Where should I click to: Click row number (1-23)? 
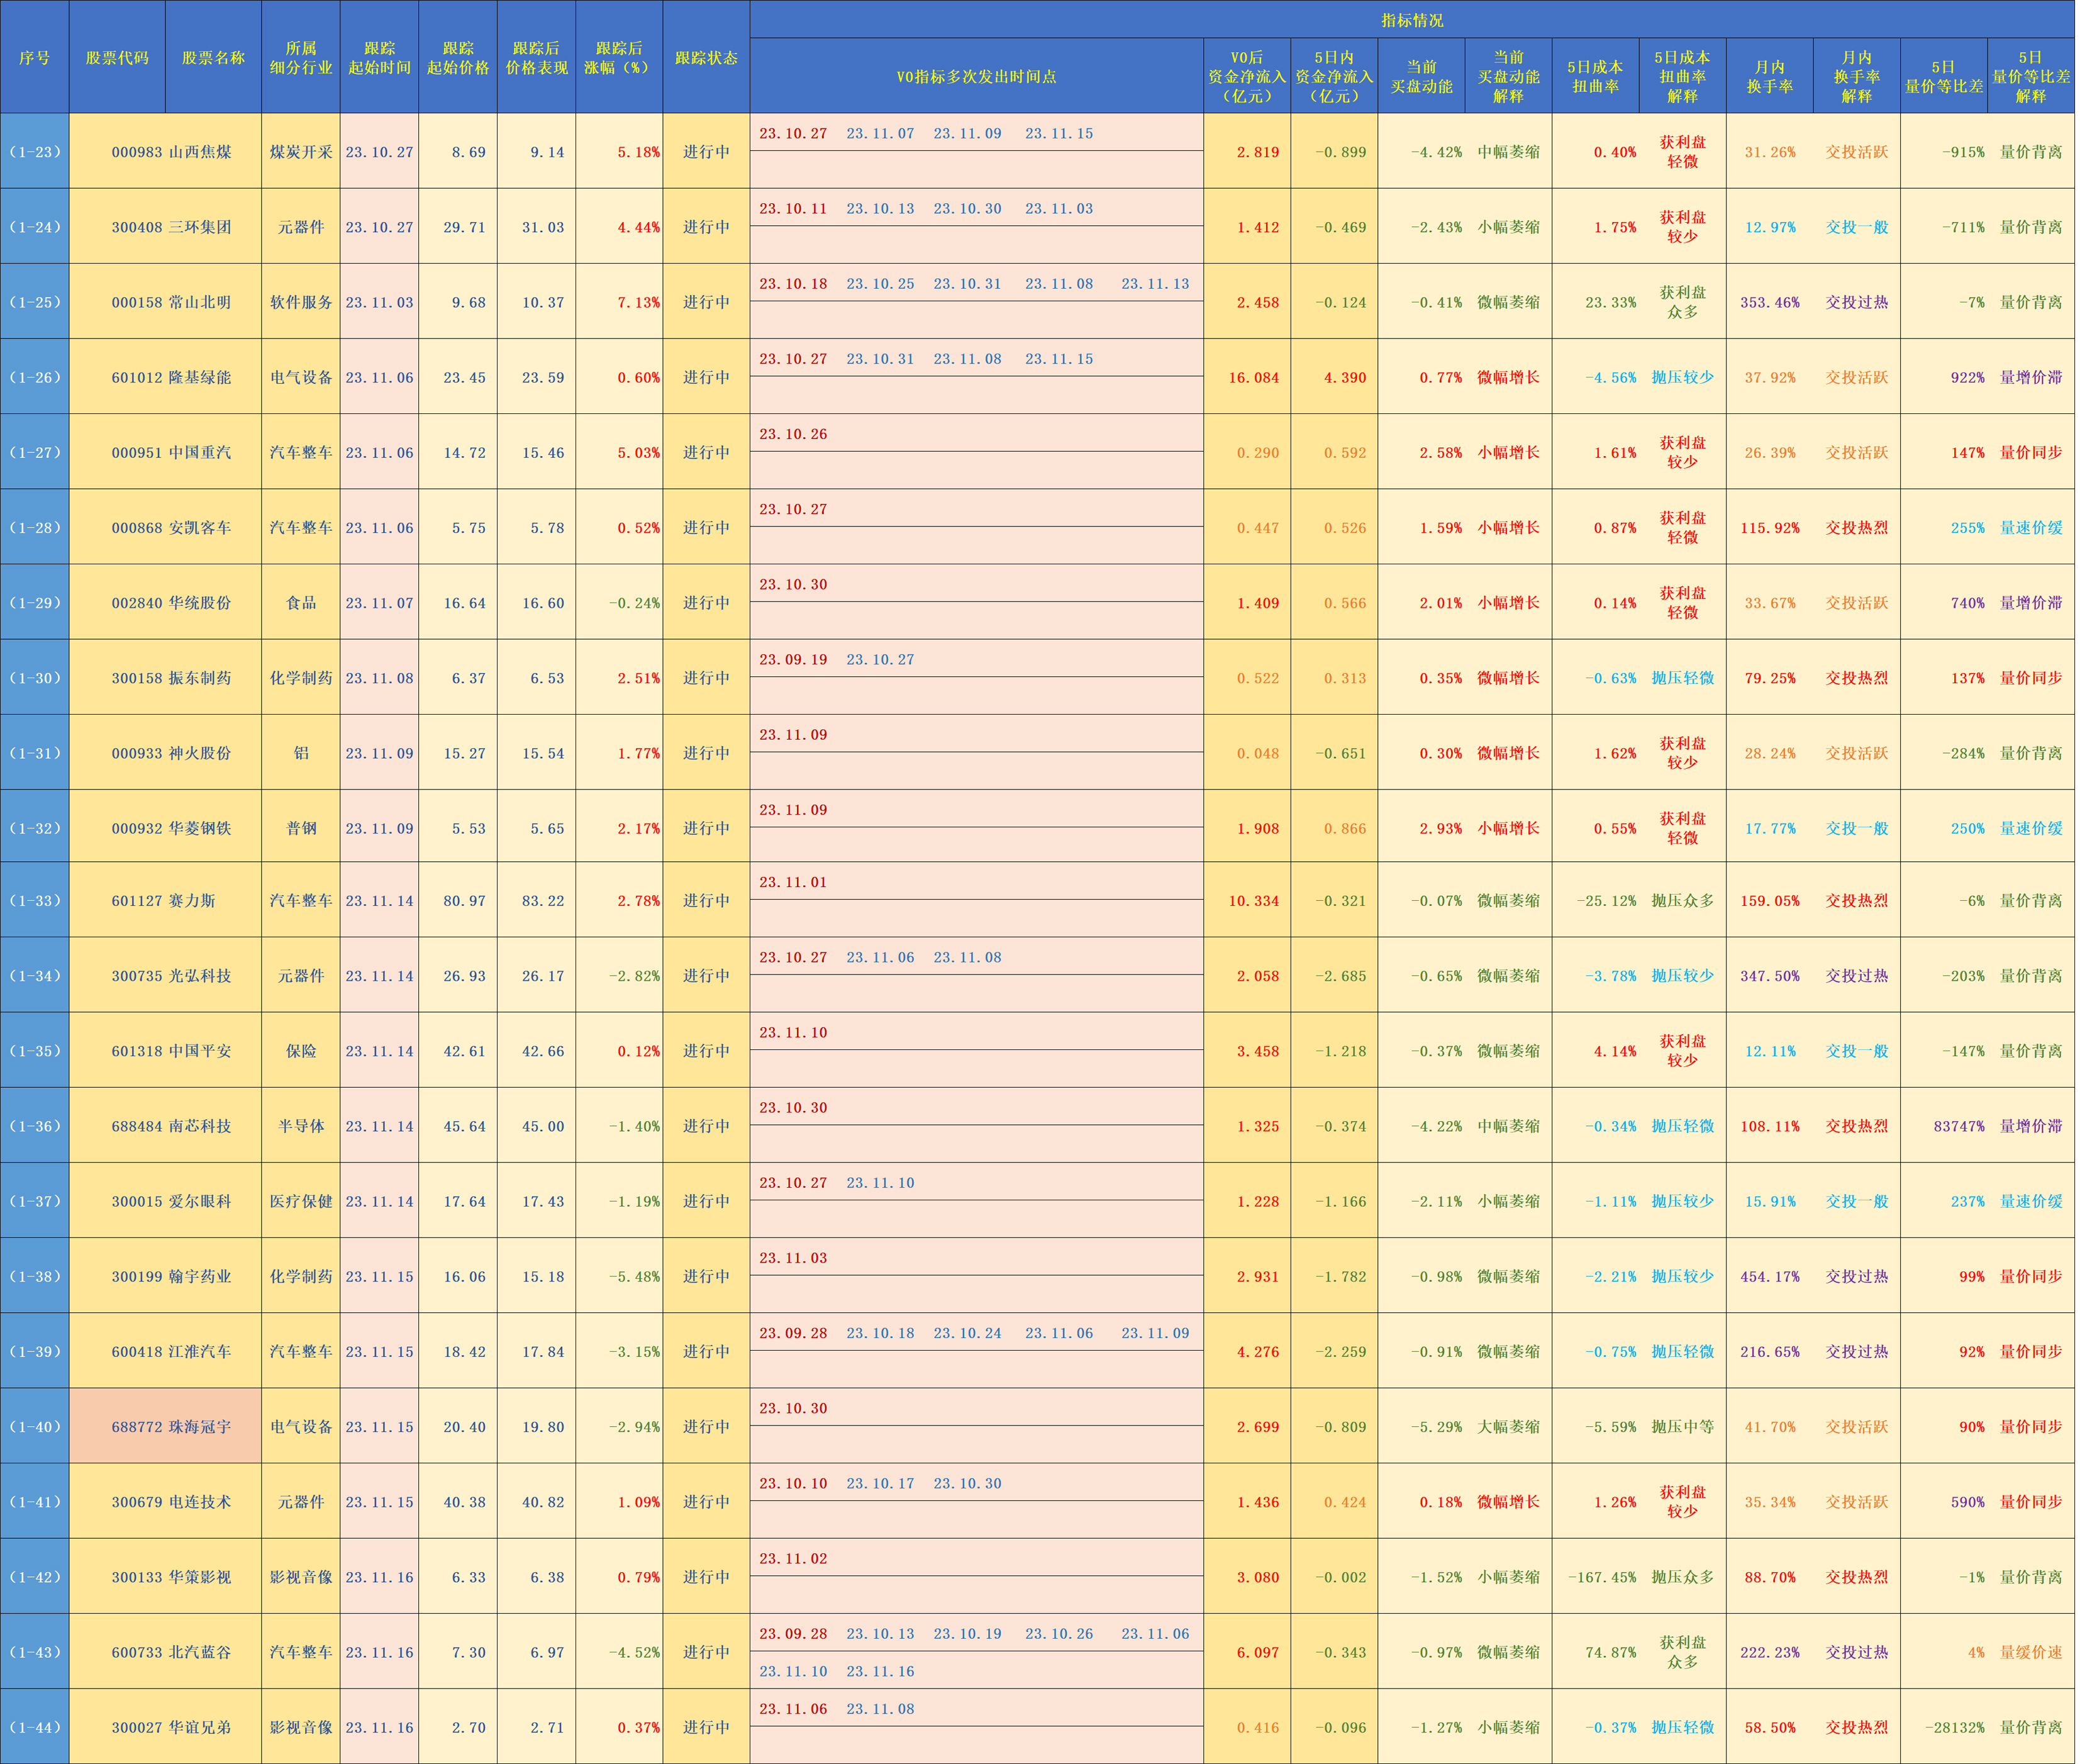point(35,152)
